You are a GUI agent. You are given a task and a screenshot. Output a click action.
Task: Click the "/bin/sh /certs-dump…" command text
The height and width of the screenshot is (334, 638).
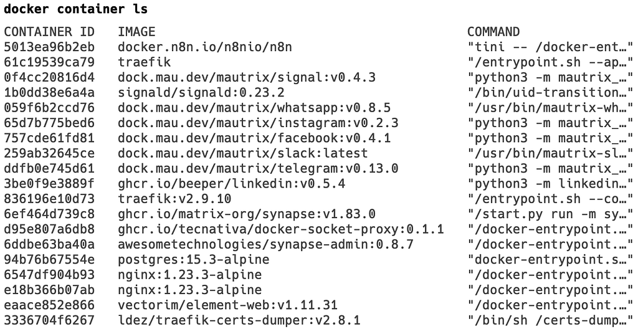click(x=551, y=320)
